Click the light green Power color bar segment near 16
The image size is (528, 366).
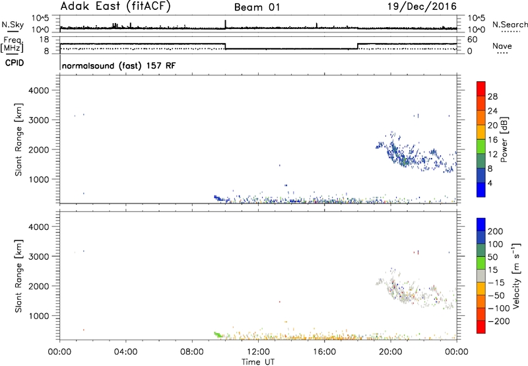[x=481, y=146]
